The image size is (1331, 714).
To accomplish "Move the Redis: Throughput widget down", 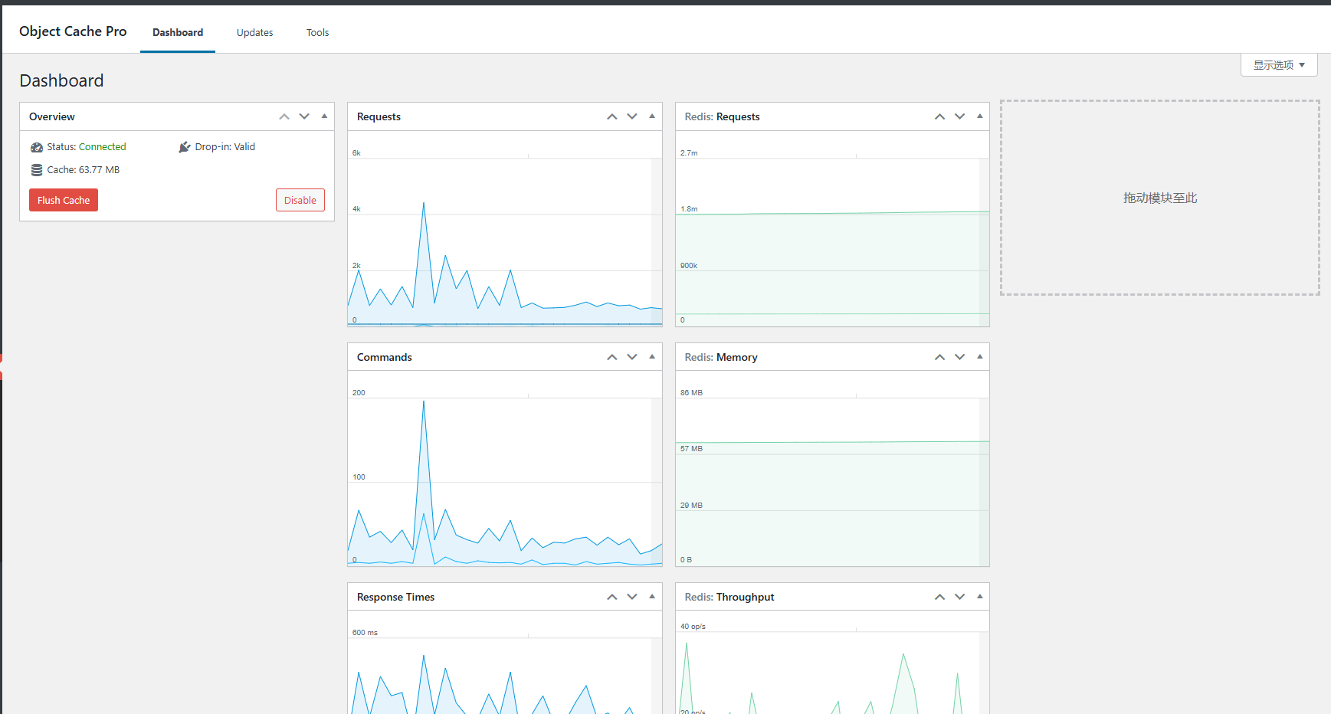I will click(x=959, y=597).
